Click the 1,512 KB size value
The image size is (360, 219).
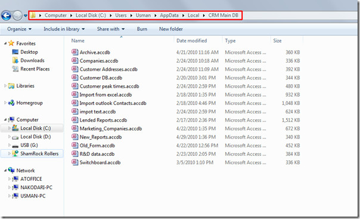point(291,120)
